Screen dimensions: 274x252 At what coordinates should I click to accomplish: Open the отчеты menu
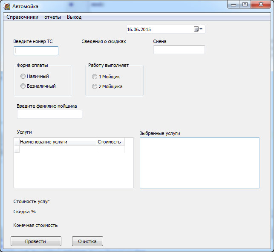[52, 17]
